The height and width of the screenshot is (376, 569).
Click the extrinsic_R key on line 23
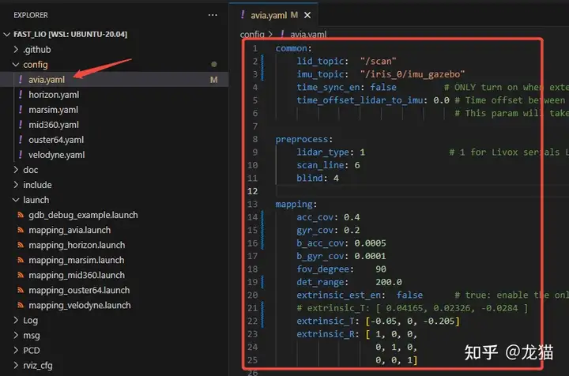(x=327, y=334)
